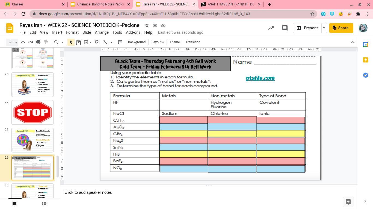The image size is (373, 209).
Task: Click the Share button
Action: point(341,28)
